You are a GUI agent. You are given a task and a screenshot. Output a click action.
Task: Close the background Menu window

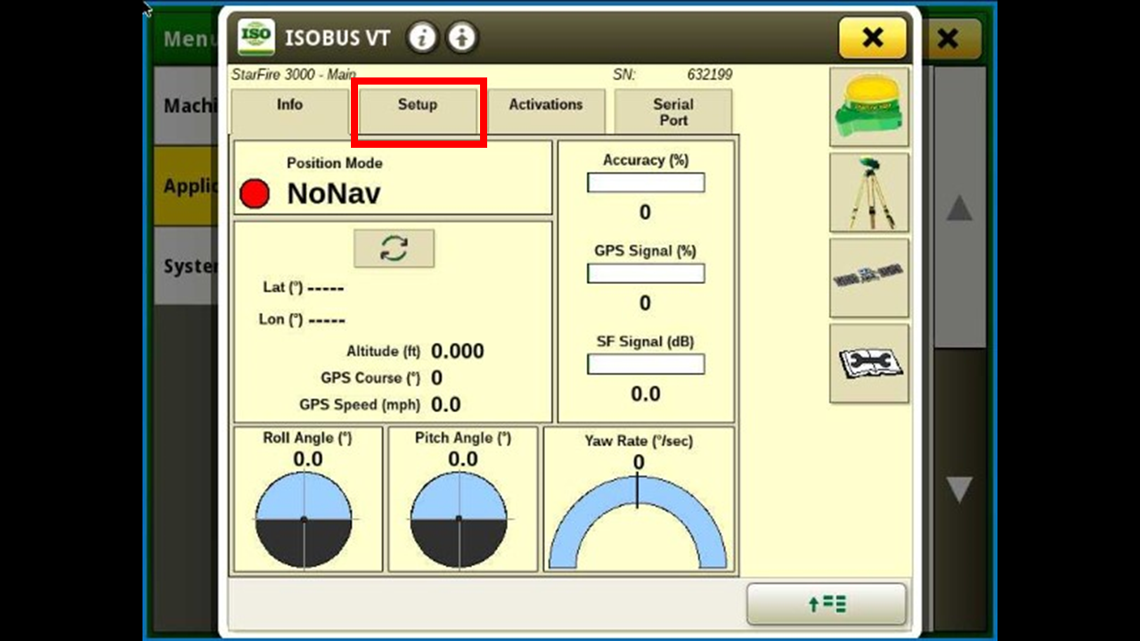(949, 38)
